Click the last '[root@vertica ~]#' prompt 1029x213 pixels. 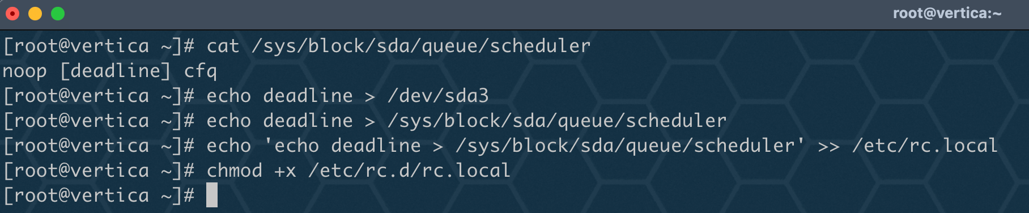click(99, 195)
